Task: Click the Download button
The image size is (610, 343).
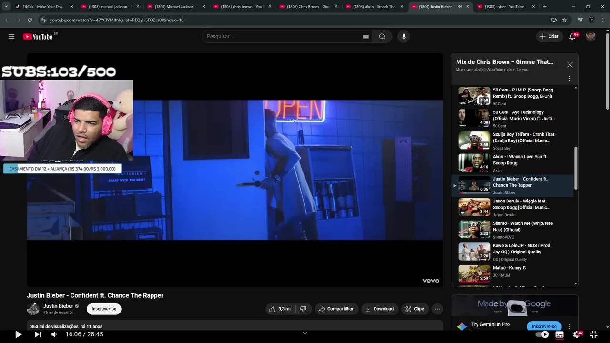Action: click(380, 309)
